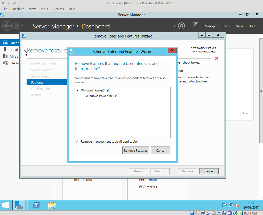Click the Before You Begin wizard step

click(x=43, y=64)
